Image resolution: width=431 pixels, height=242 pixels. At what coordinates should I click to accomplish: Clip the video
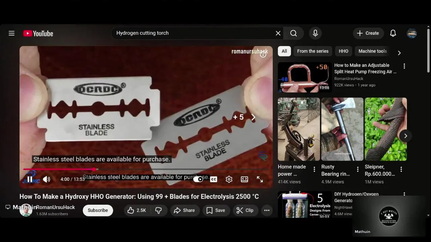click(x=245, y=210)
